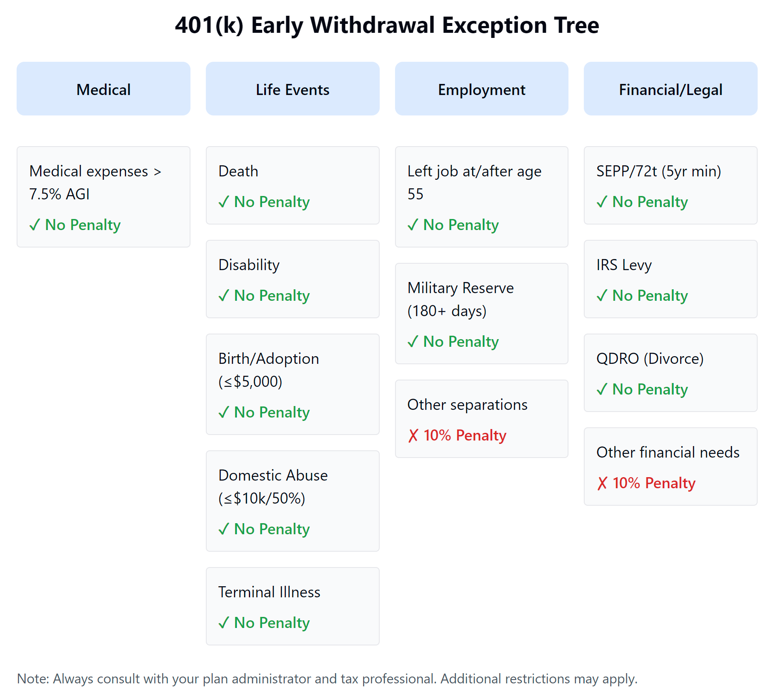Click the 401(k) Early Withdrawal Exception Tree title
The width and height of the screenshot is (776, 697).
click(x=387, y=25)
